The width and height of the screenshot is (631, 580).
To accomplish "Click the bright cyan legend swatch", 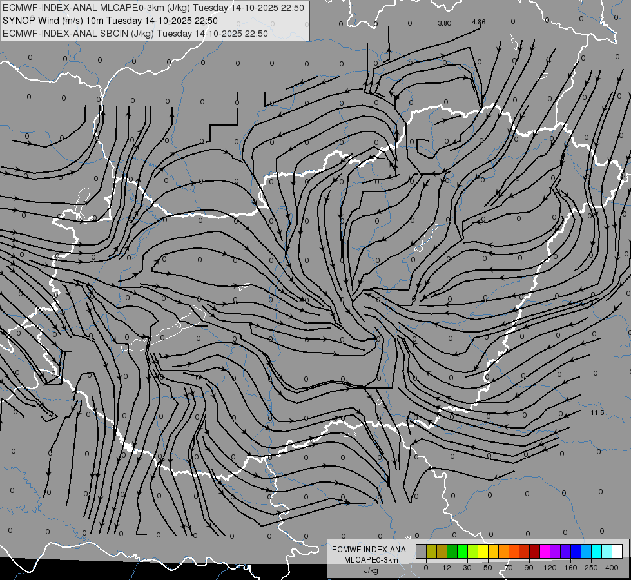I will tap(597, 551).
